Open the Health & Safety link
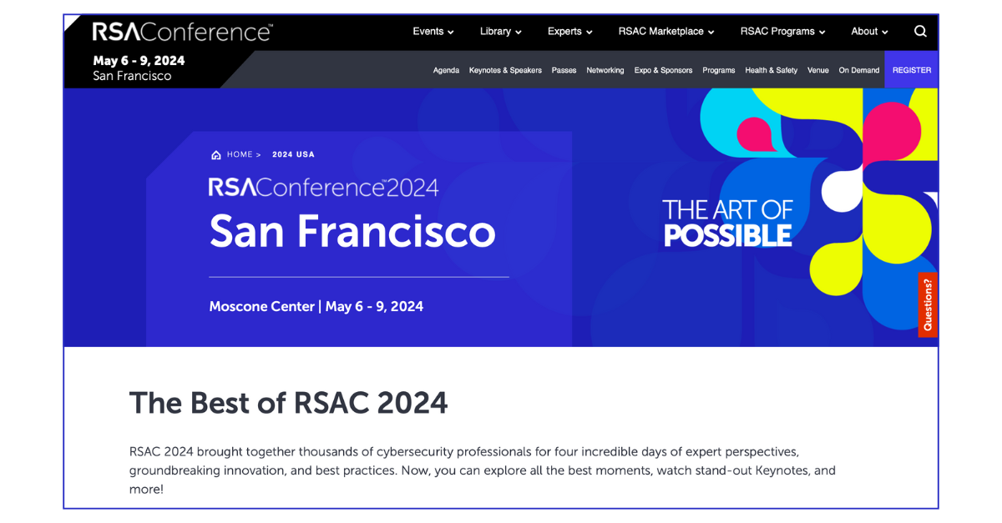 coord(771,70)
